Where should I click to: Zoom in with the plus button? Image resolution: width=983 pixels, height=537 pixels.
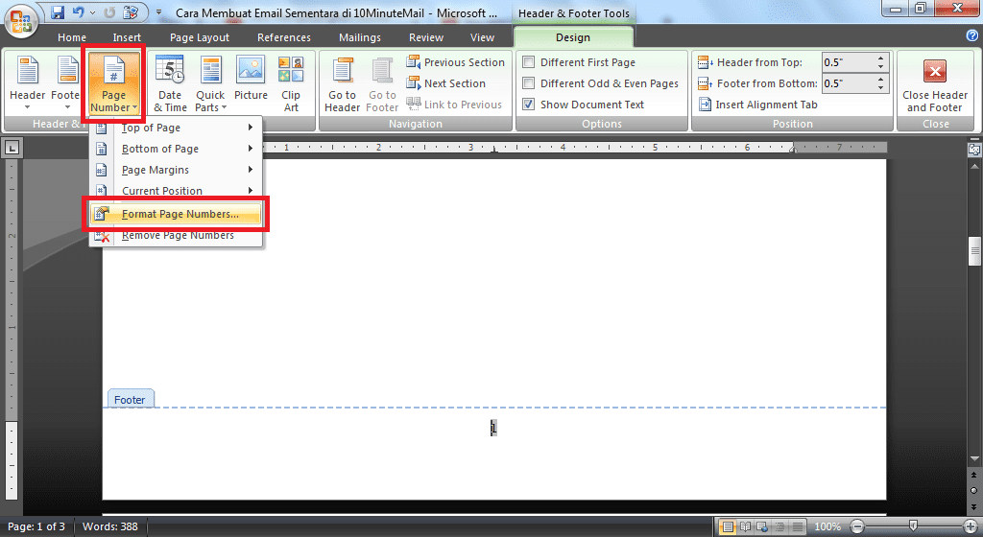point(970,527)
